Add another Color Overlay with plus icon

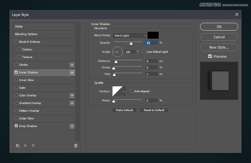click(72, 96)
